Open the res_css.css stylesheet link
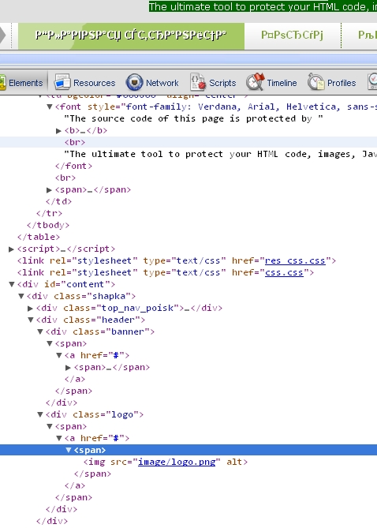Screen dimensions: 377x528 tap(295, 261)
